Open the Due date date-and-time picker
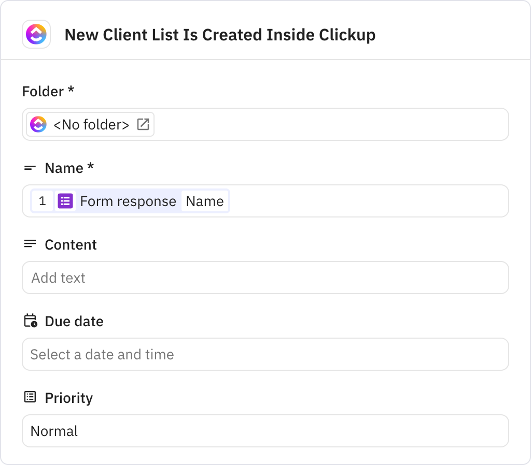 265,354
